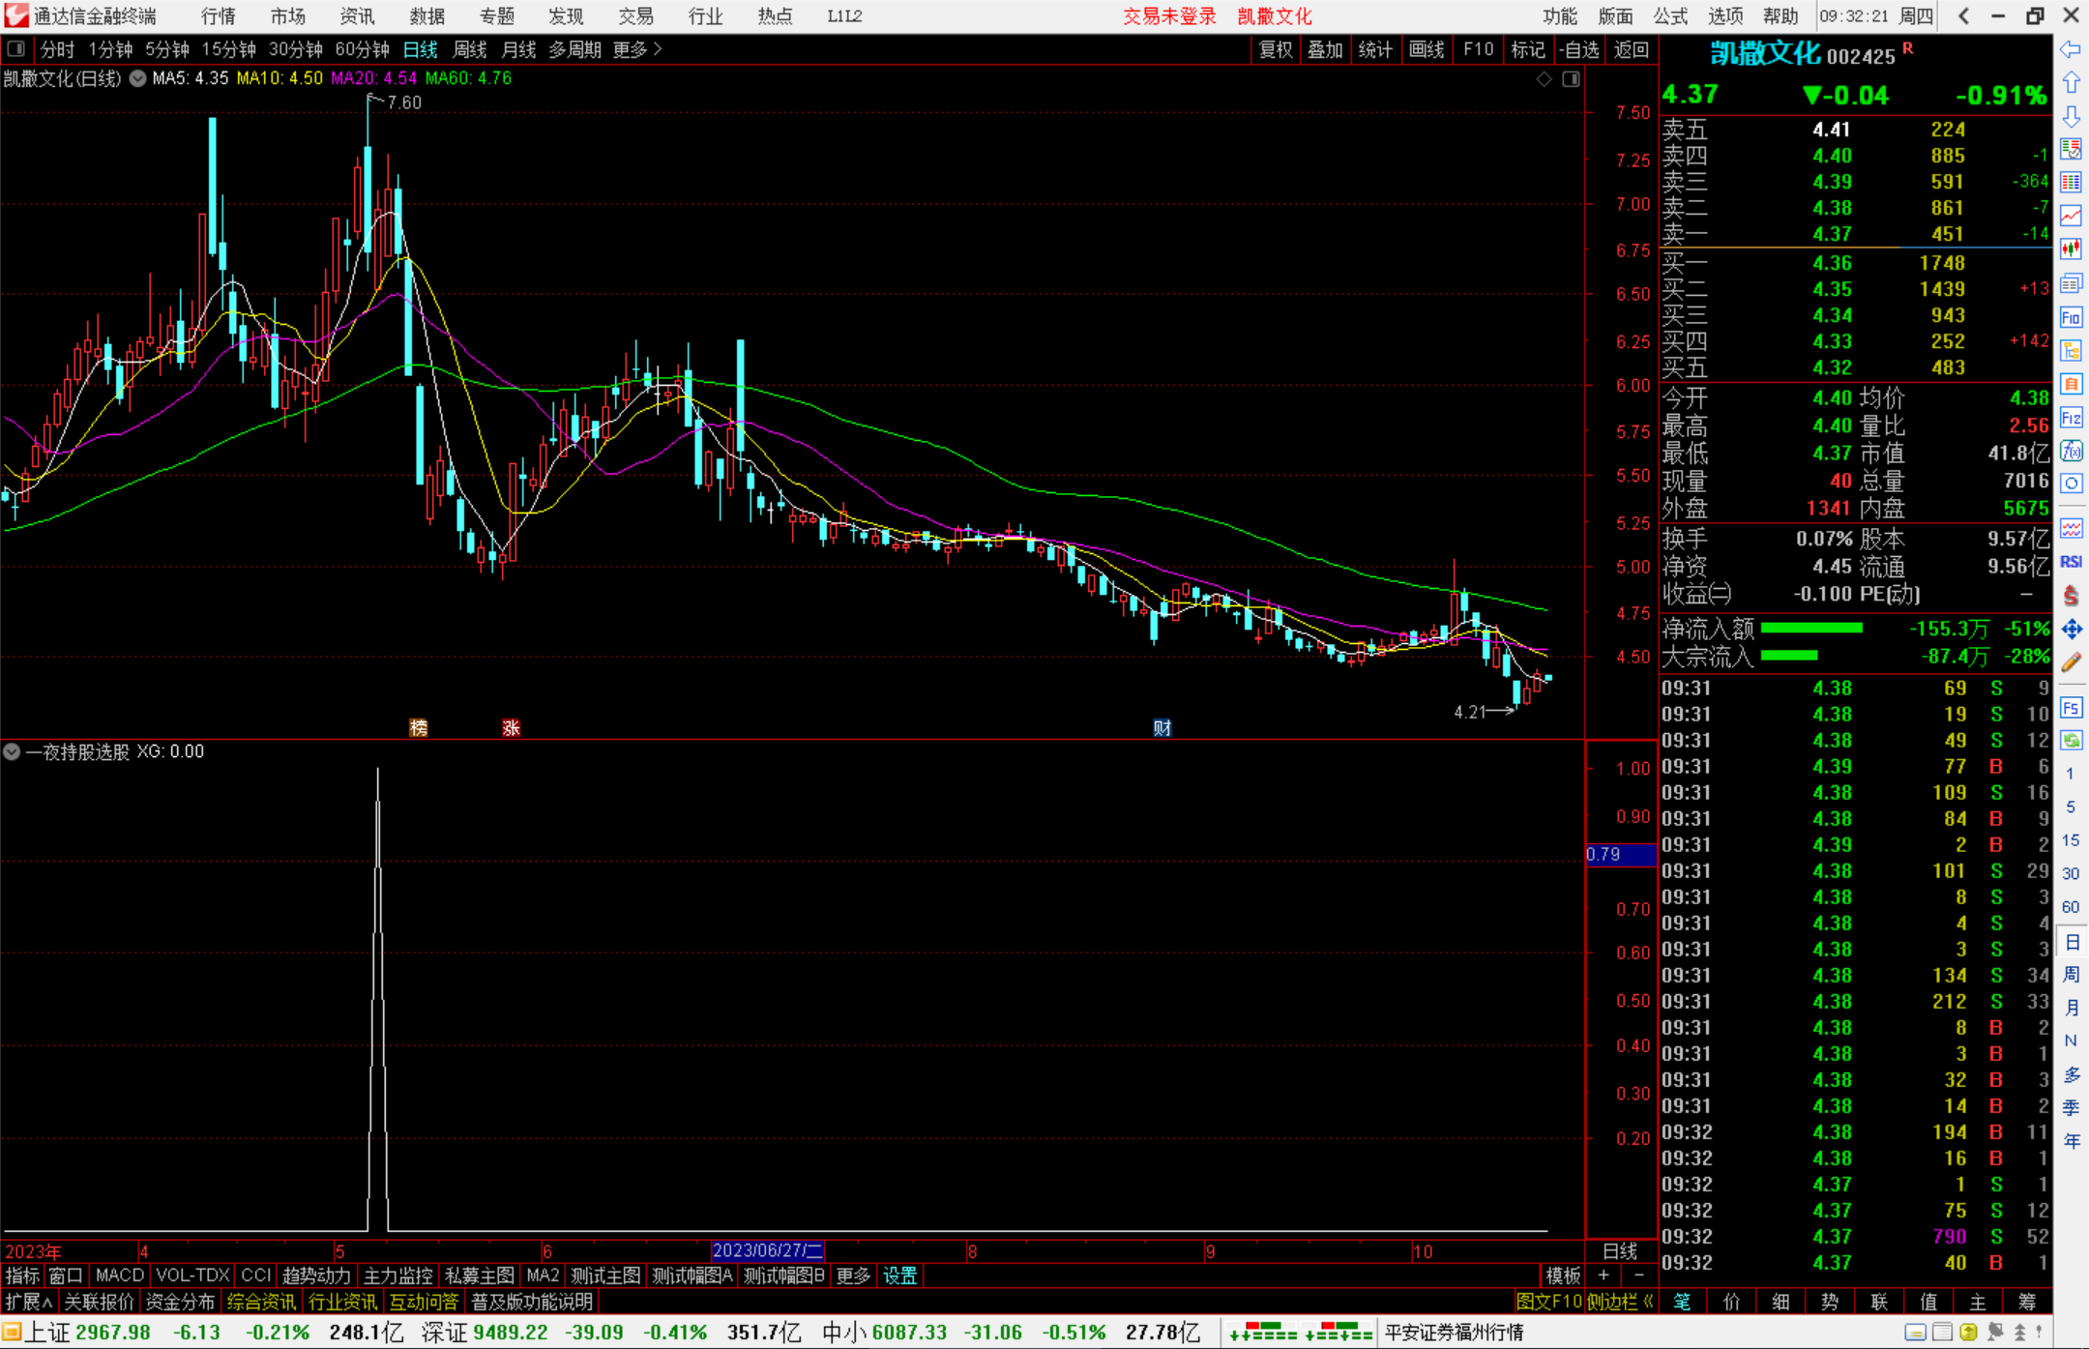Click the F12 trading sidebar icon
This screenshot has height=1349, width=2089.
point(2071,418)
